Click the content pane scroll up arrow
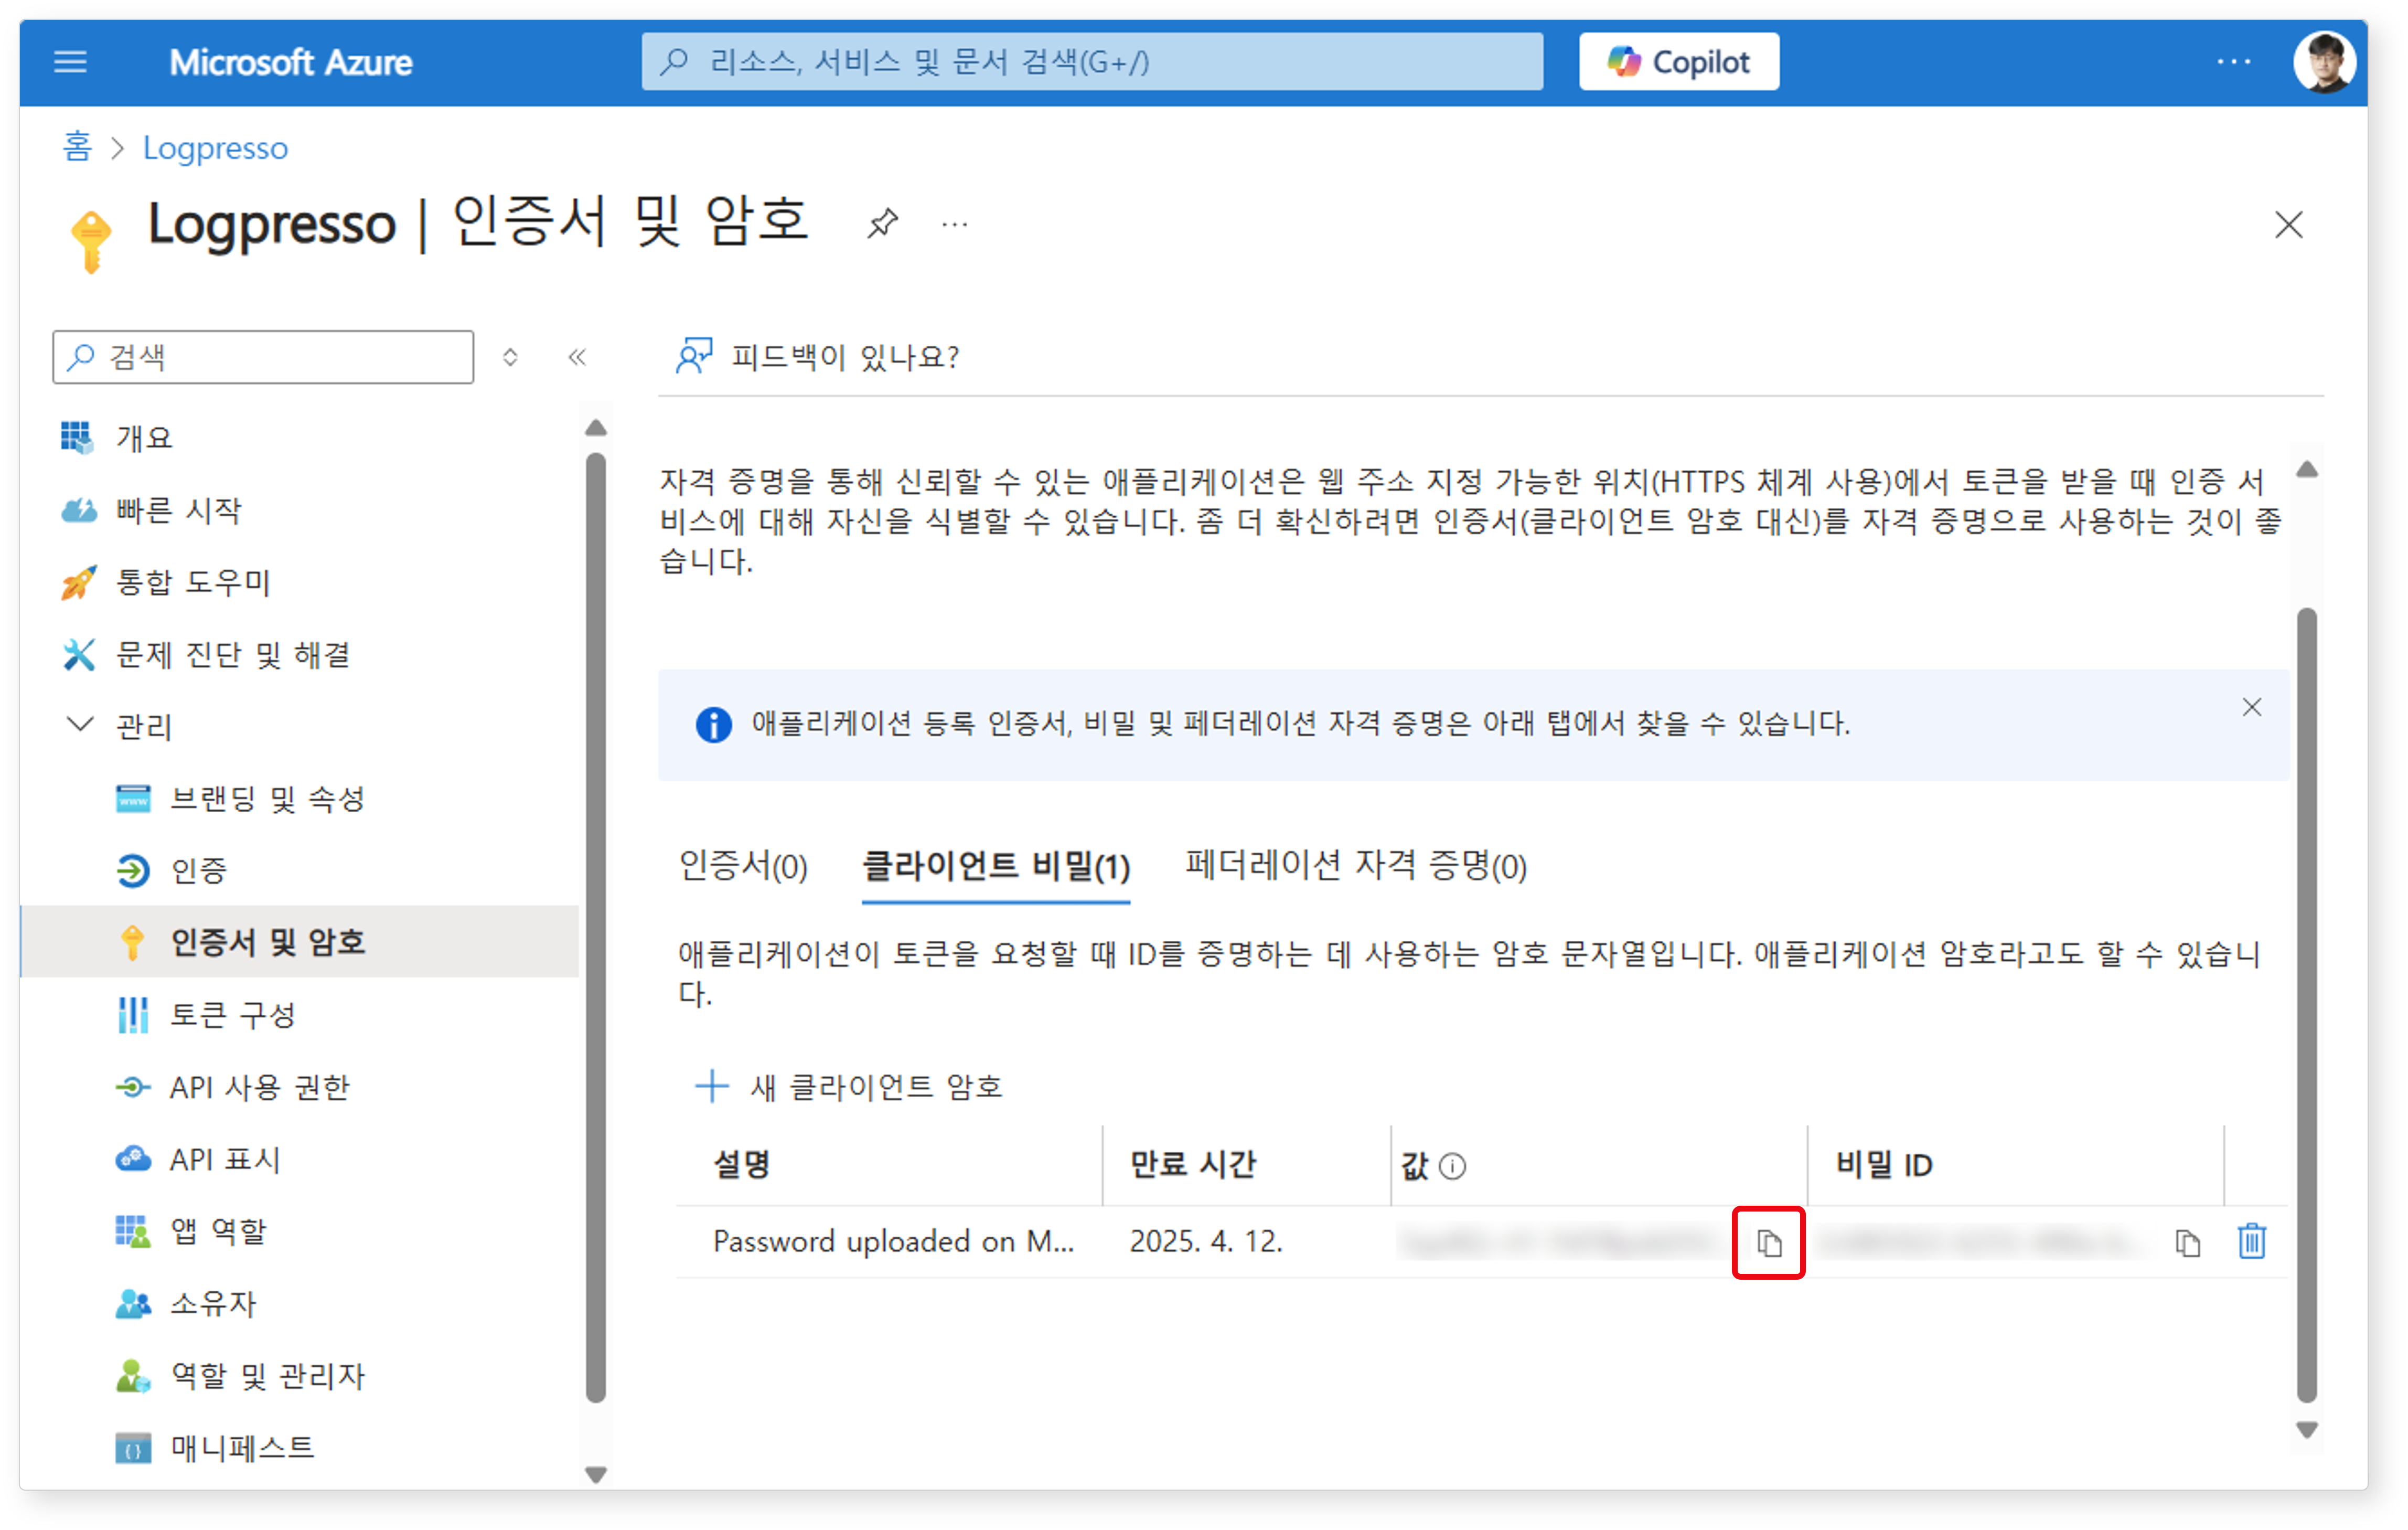 [x=2307, y=470]
